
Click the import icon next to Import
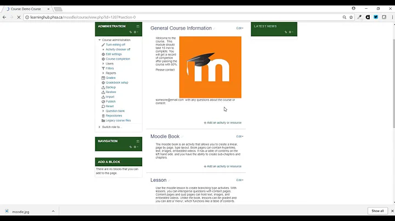coord(103,97)
